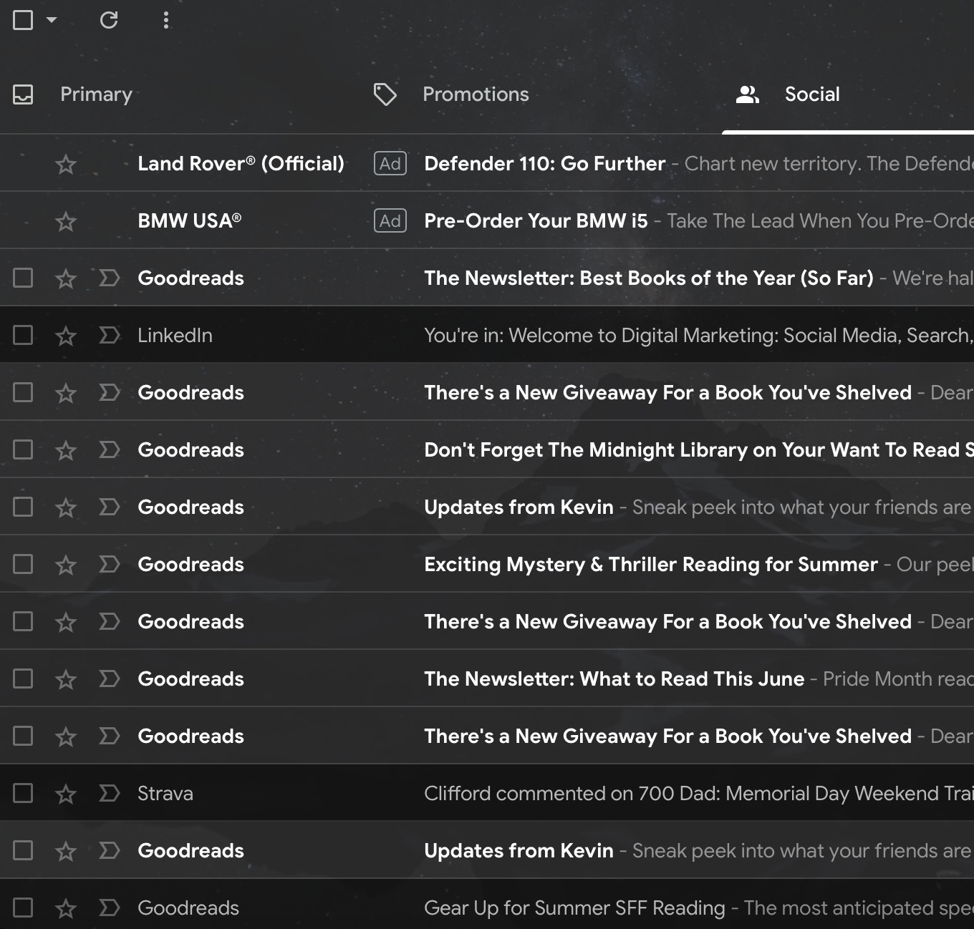Select the Social tab
Screen dimensions: 974x929
click(x=812, y=94)
